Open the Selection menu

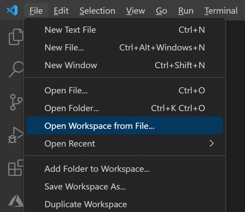click(97, 11)
